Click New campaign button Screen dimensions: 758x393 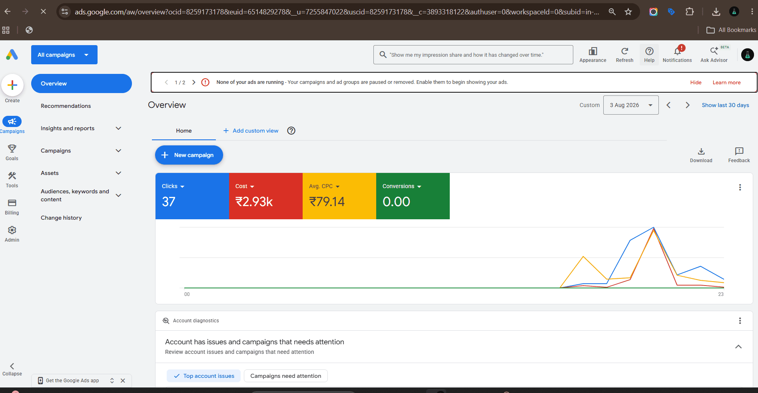(x=189, y=155)
